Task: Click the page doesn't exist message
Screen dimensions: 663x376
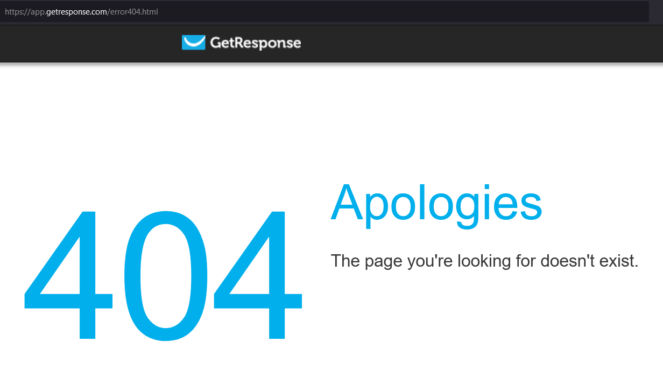Action: pyautogui.click(x=484, y=261)
